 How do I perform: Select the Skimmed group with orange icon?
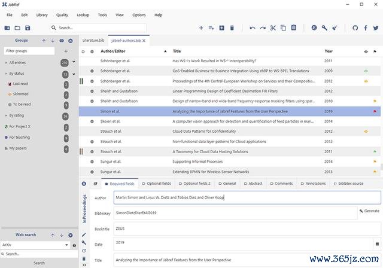(x=21, y=94)
